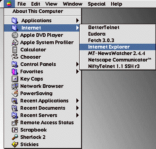
Task: Click the Sherlock 2 magnifier icon
Action: pos(15,137)
